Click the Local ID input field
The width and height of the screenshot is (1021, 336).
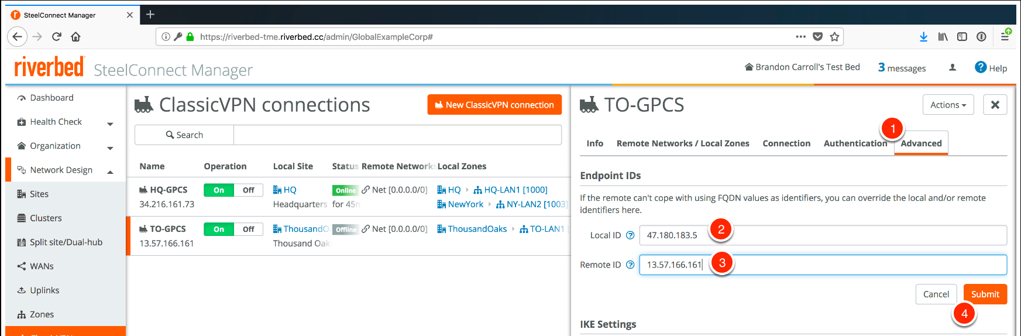(823, 235)
